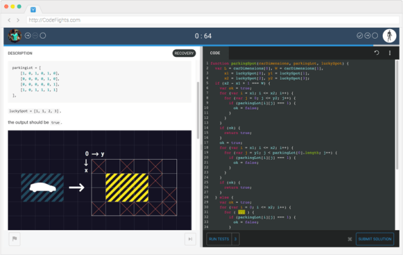This screenshot has width=403, height=255.
Task: Click the SUBMIT SOLUTION button
Action: (x=375, y=239)
